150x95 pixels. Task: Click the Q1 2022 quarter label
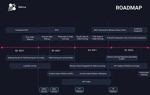(129, 50)
